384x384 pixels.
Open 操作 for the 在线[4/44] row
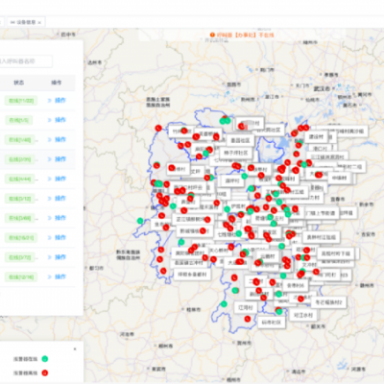(57, 179)
